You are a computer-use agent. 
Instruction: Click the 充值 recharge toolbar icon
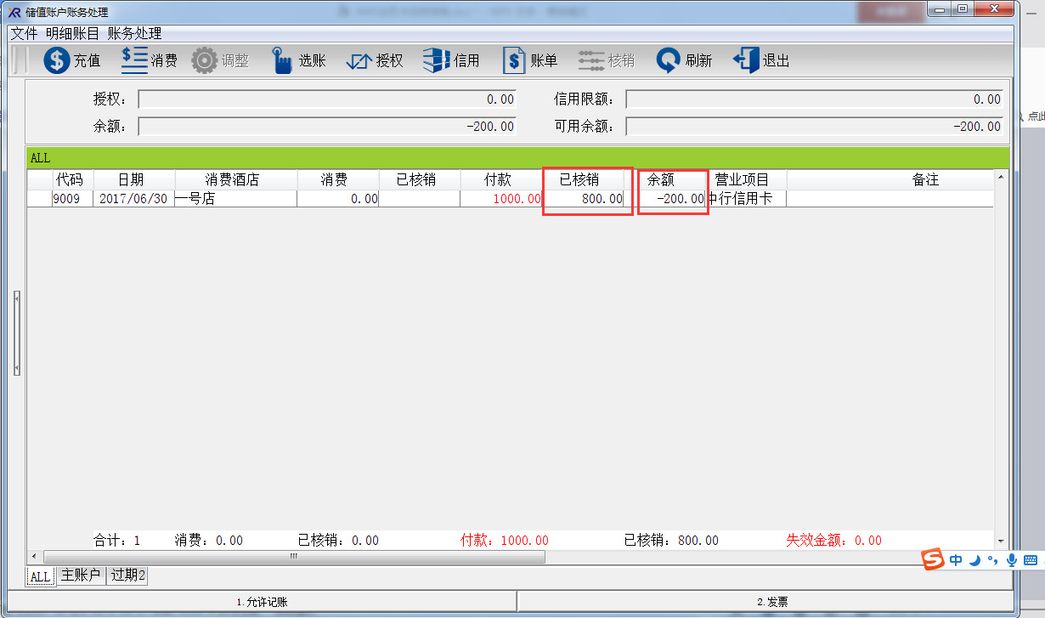[57, 60]
